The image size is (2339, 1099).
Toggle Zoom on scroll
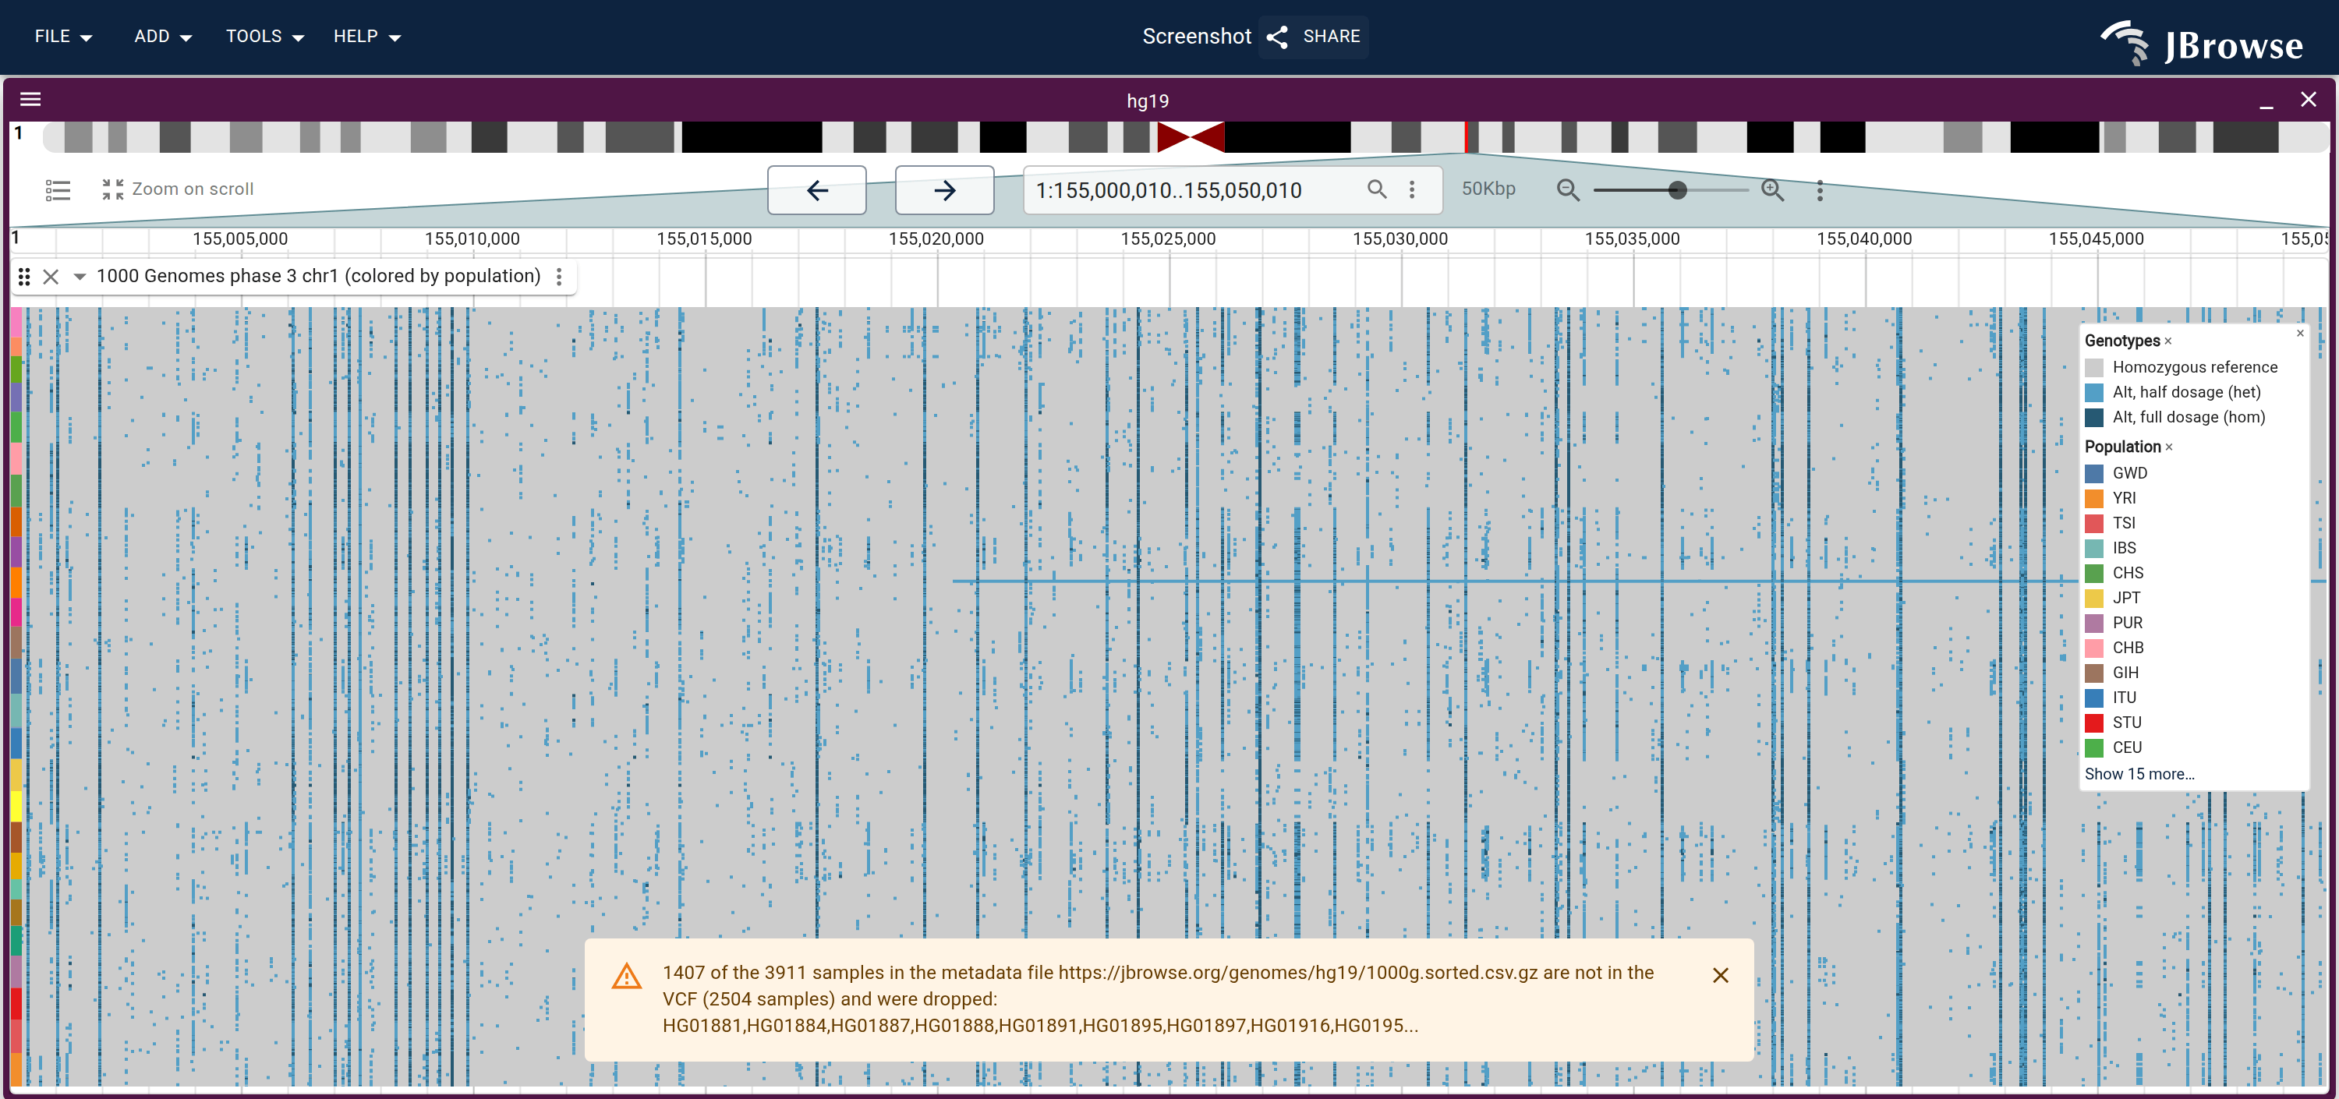[178, 189]
